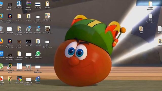Select the Firefox browser shortcut

pyautogui.click(x=1, y=41)
